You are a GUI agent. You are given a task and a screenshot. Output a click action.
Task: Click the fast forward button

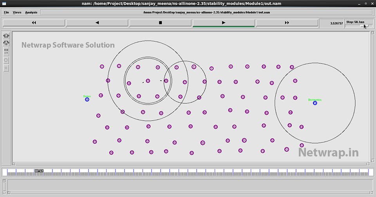287,23
